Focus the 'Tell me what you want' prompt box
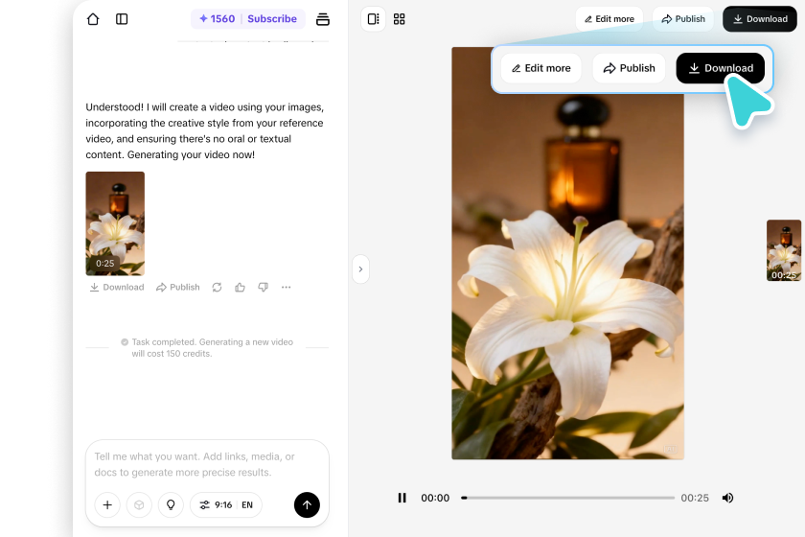The image size is (805, 537). (x=207, y=464)
